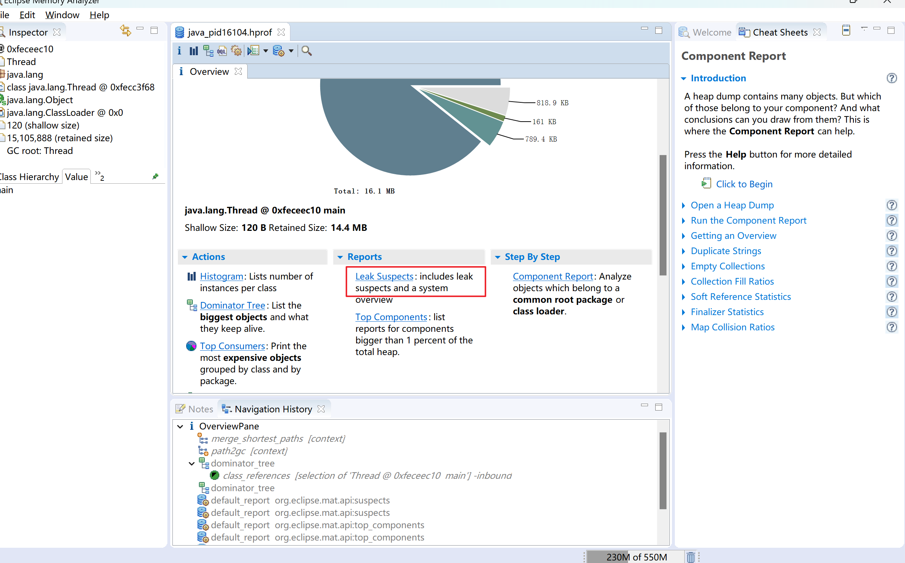This screenshot has width=905, height=563.
Task: Open help for Getting an Overview step
Action: point(892,236)
